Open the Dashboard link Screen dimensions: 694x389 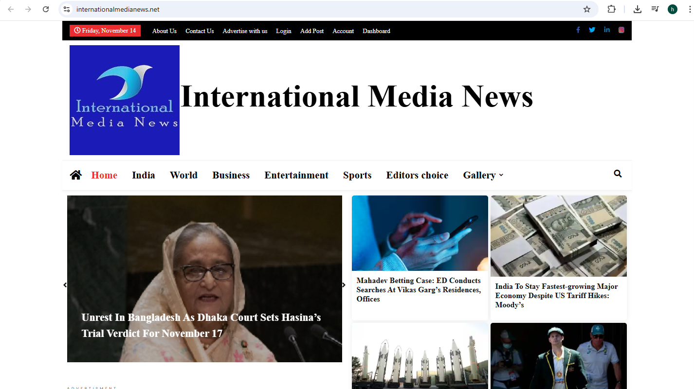(376, 31)
